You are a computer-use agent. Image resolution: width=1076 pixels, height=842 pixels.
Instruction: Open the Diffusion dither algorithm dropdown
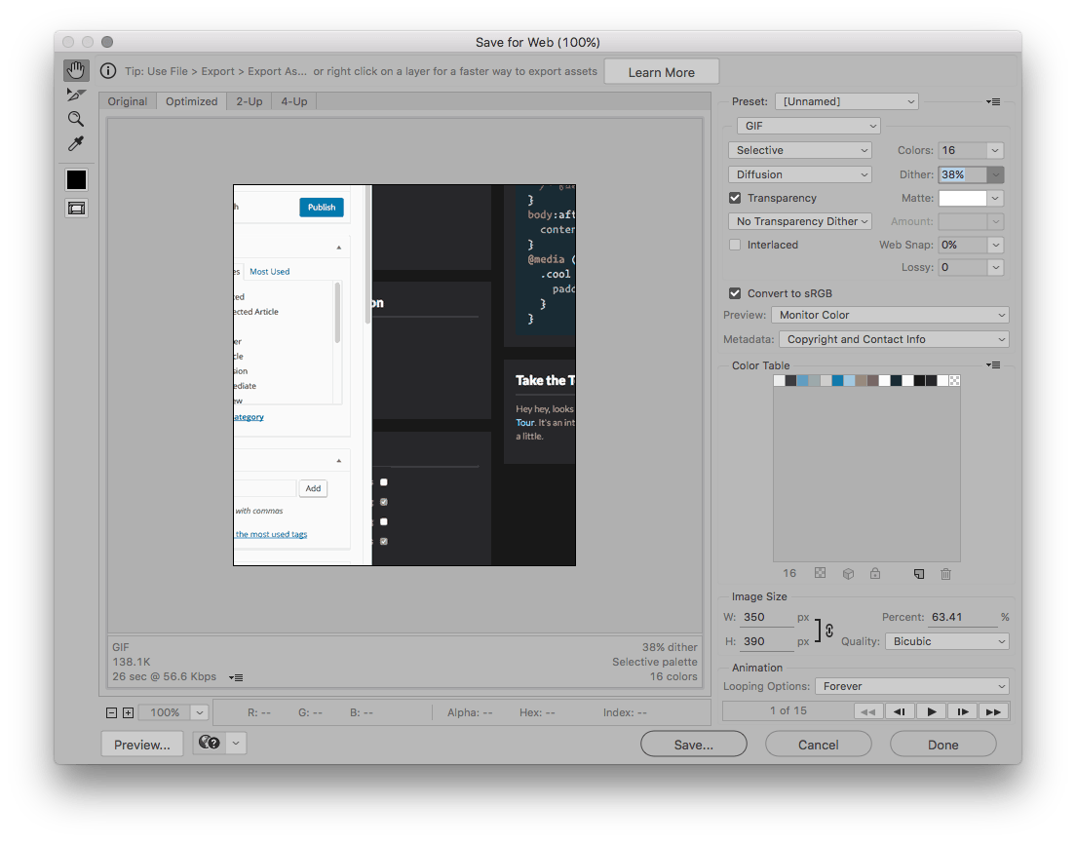click(x=799, y=174)
